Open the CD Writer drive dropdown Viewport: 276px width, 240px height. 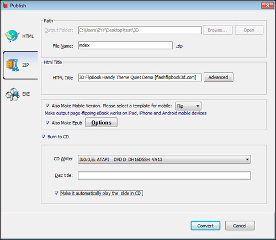164,159
